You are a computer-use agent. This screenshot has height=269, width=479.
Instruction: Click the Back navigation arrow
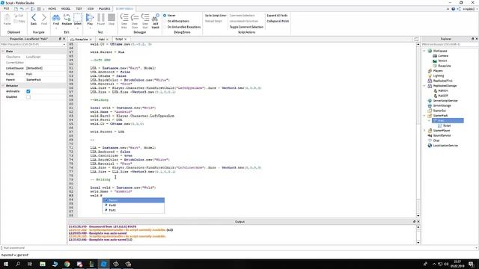34,19
